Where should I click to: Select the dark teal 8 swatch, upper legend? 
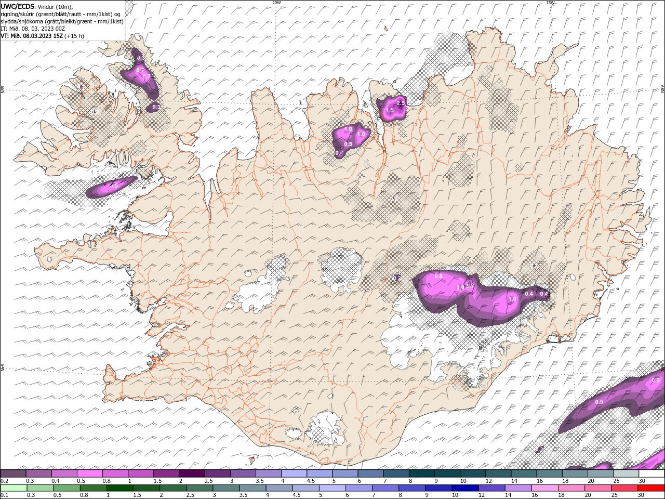coord(422,473)
